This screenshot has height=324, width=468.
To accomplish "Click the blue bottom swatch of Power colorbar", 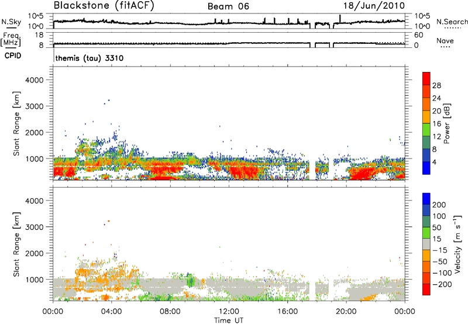I will [x=426, y=168].
